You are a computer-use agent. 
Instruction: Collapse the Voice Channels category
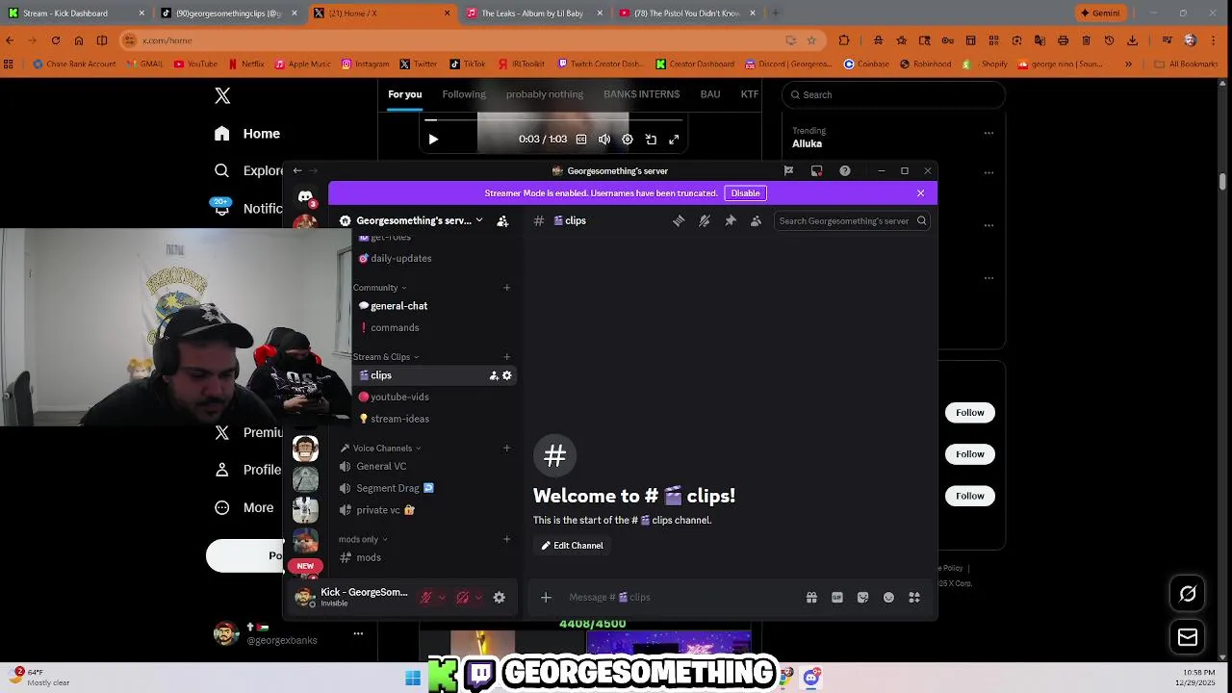(x=382, y=449)
